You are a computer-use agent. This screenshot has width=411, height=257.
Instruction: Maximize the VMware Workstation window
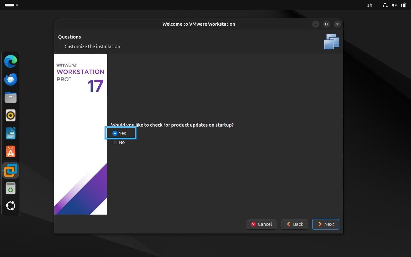pyautogui.click(x=327, y=24)
